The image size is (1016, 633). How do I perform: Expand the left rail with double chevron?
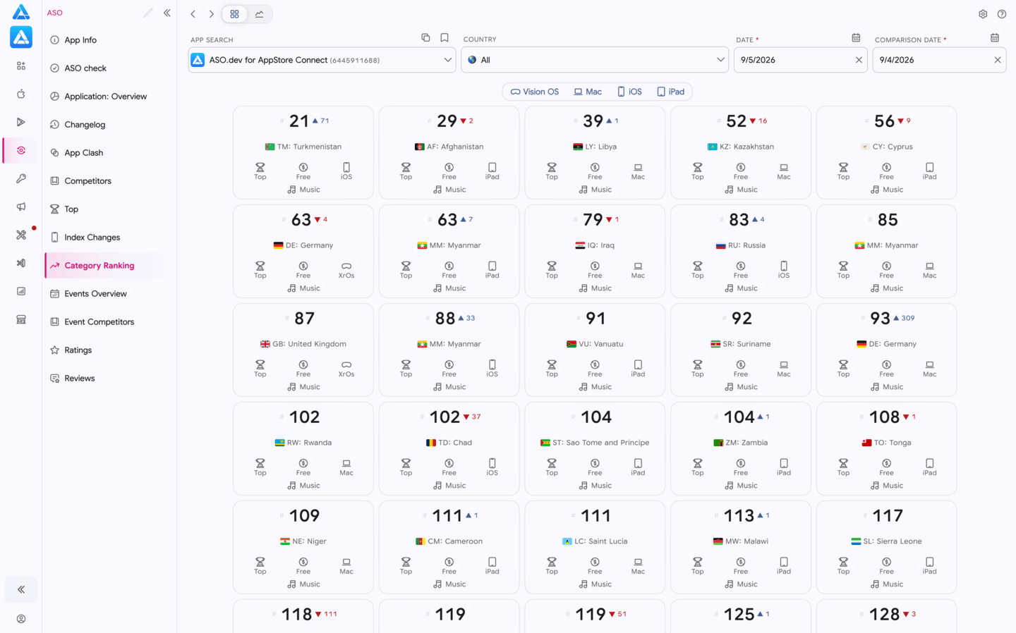point(21,589)
